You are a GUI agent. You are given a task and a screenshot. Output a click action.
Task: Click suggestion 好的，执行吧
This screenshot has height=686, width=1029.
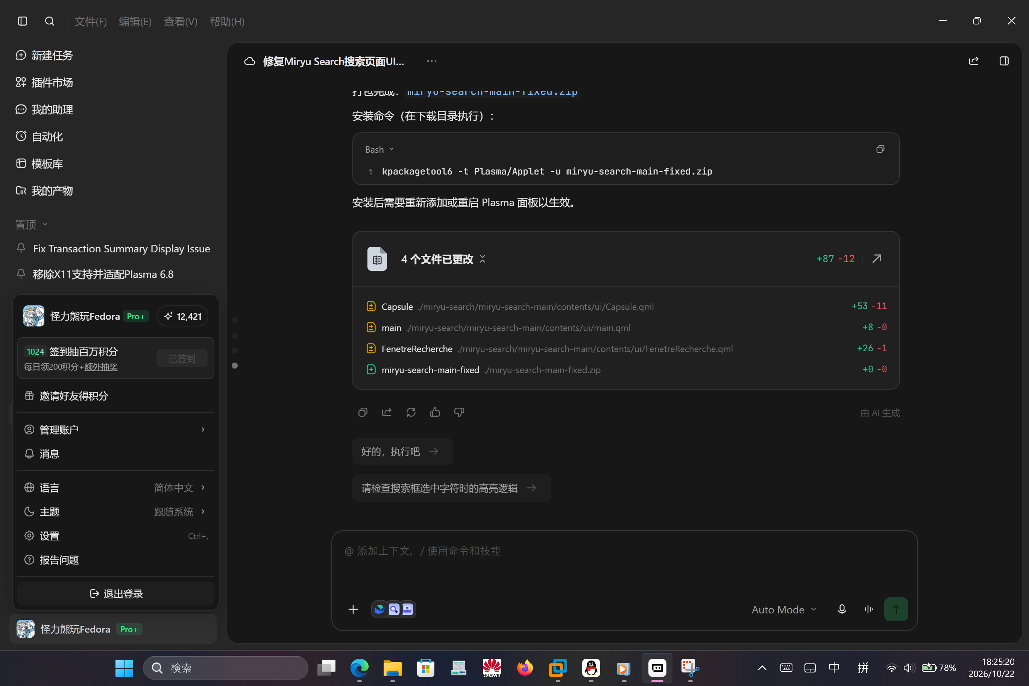pyautogui.click(x=402, y=451)
